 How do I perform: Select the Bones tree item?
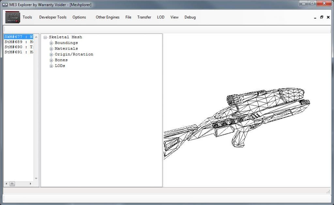point(61,60)
